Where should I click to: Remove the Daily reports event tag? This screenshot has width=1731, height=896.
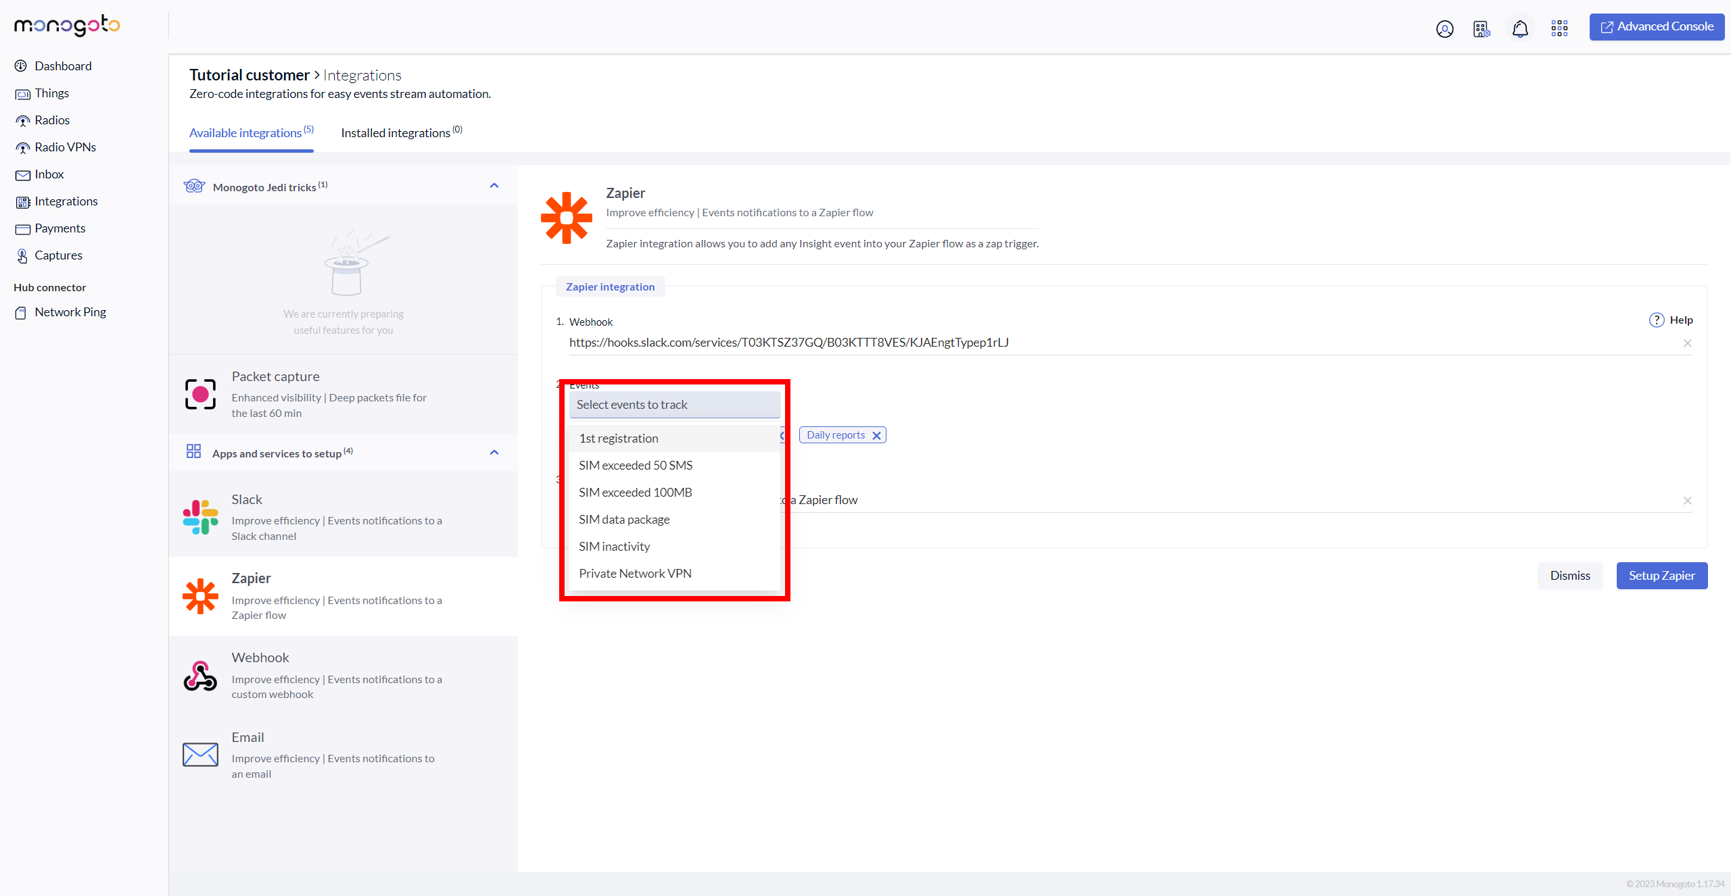pos(876,436)
